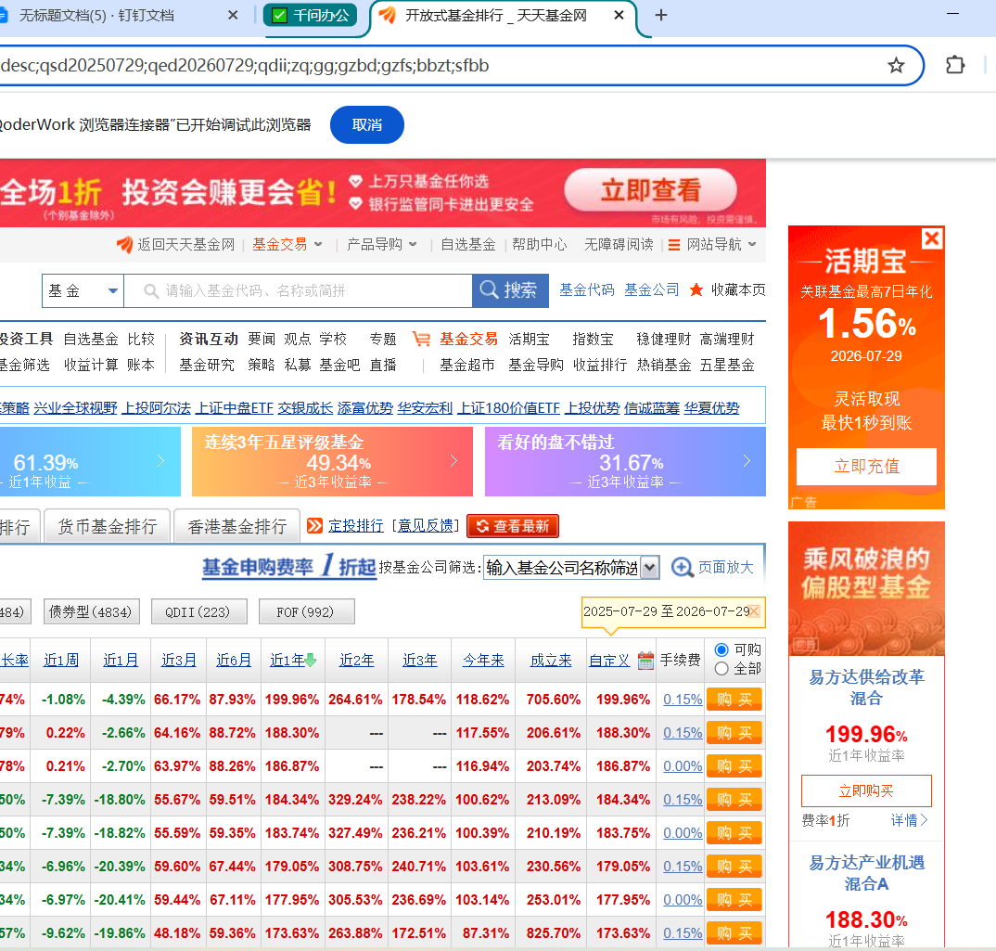Image resolution: width=996 pixels, height=951 pixels.
Task: Click the 搜索 search button
Action: (x=510, y=290)
